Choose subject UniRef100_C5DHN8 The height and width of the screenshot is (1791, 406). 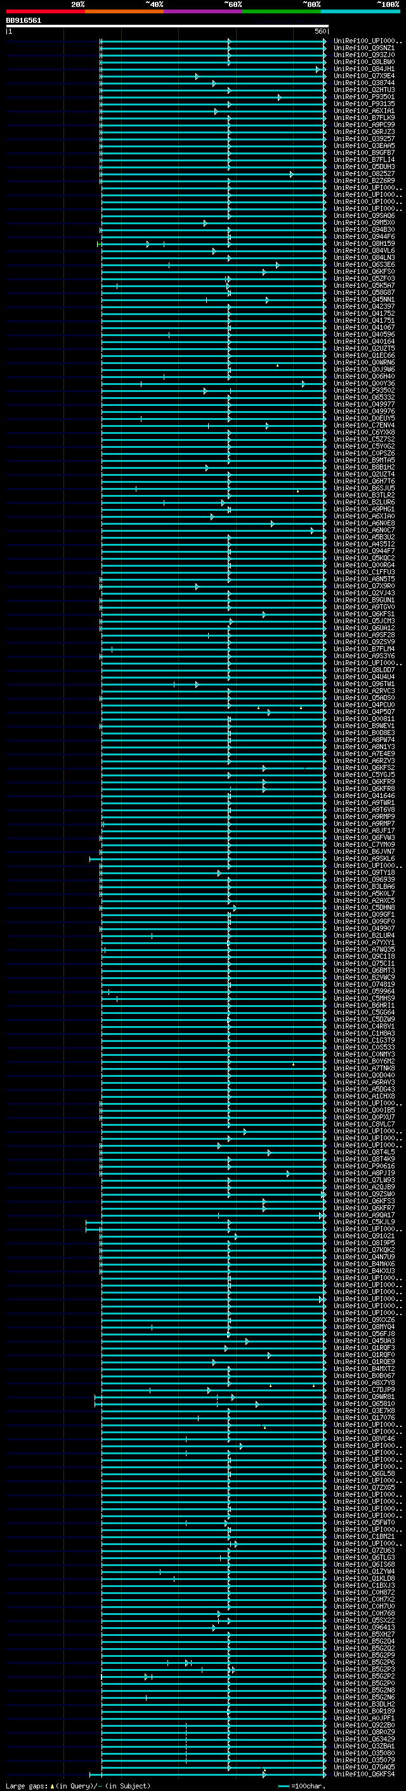pyautogui.click(x=363, y=907)
